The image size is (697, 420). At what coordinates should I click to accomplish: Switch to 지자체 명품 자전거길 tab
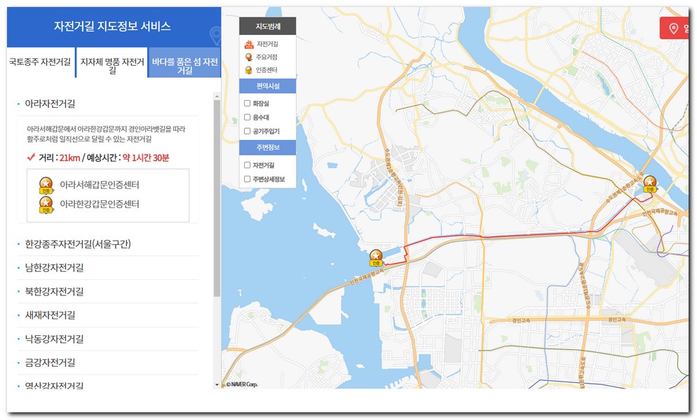(x=112, y=66)
